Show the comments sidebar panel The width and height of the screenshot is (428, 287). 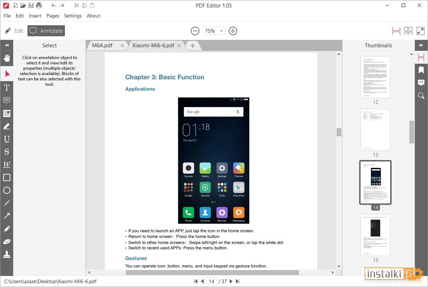pos(421,83)
